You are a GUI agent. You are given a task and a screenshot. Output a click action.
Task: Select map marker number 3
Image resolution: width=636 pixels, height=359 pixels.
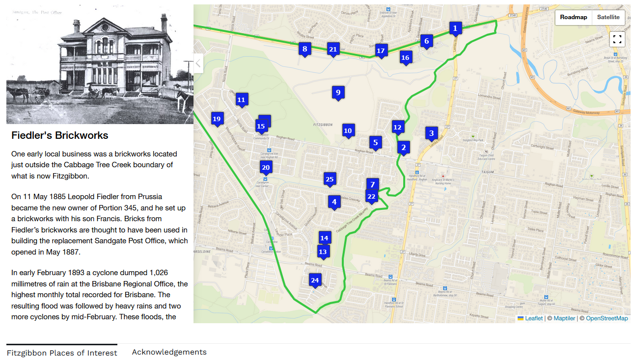click(431, 133)
